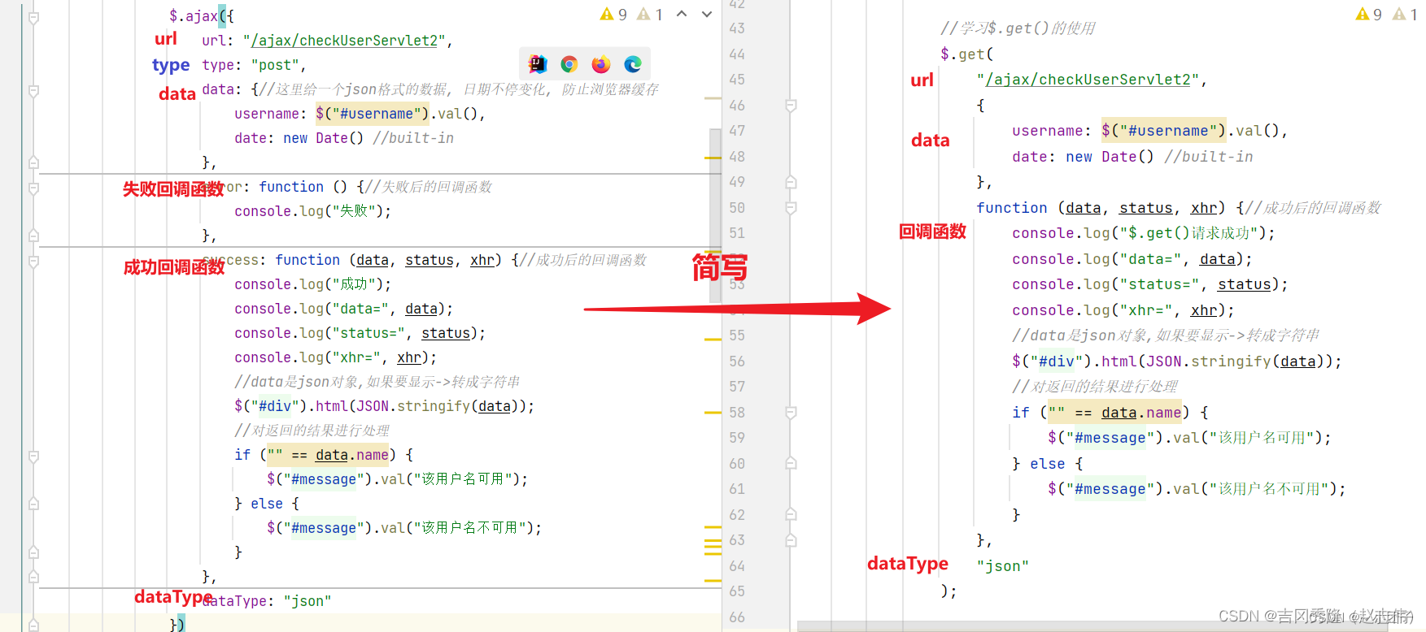Collapse the fold marker beside 'data: {' in left editor
The image size is (1426, 632).
[33, 91]
